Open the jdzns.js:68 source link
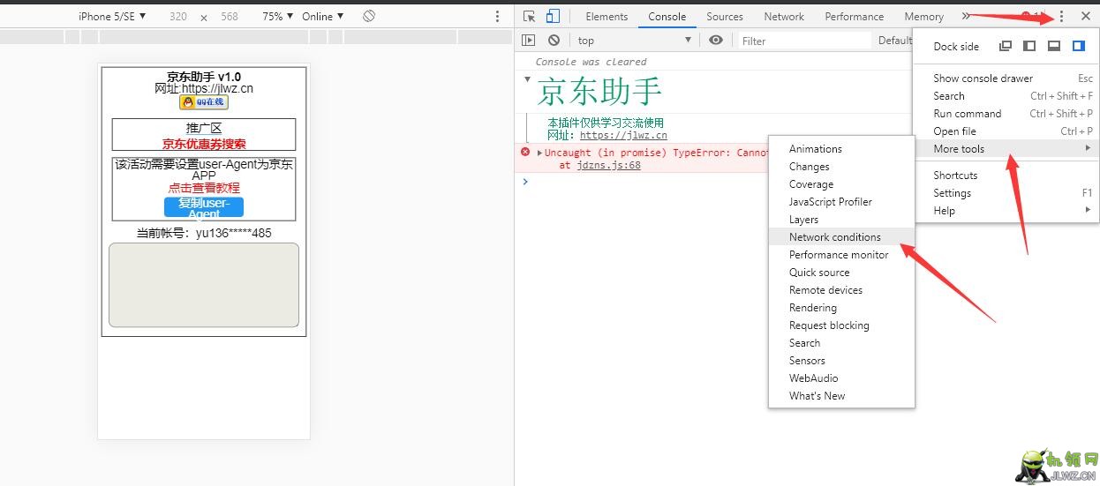Image resolution: width=1100 pixels, height=486 pixels. point(608,165)
